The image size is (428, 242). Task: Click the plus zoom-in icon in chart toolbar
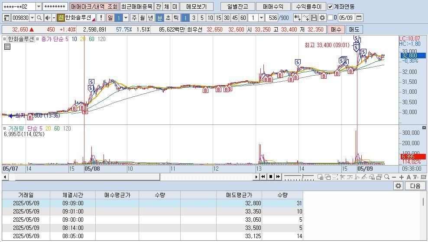pyautogui.click(x=401, y=177)
